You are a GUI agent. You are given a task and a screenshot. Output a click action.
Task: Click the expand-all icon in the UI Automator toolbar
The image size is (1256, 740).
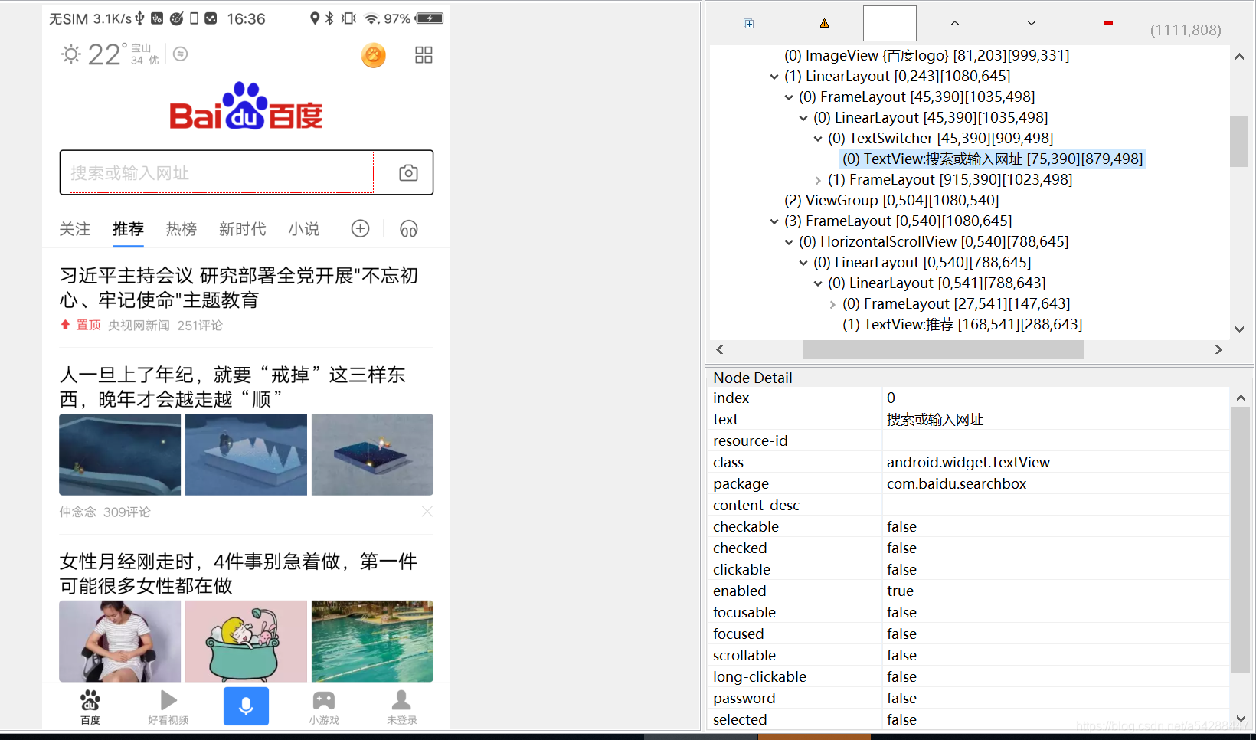pos(749,24)
